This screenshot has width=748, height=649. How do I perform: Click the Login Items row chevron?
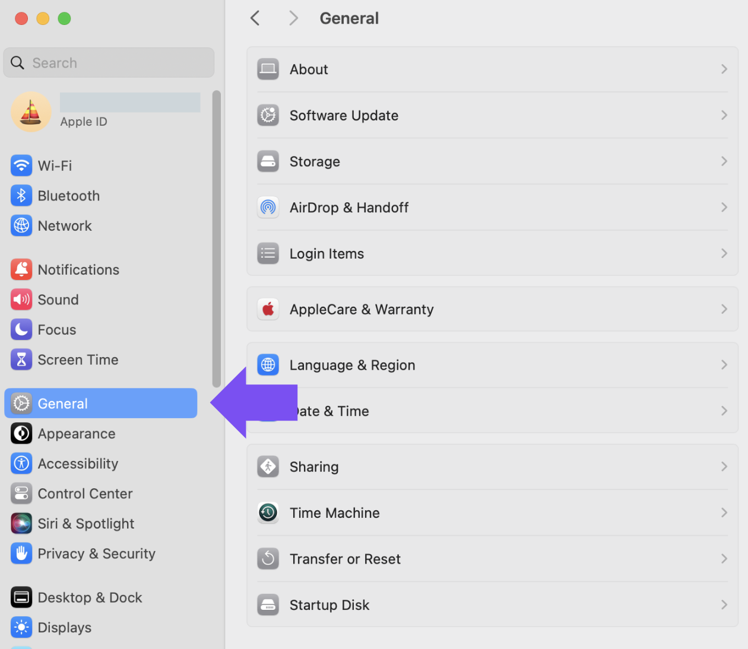pos(724,254)
